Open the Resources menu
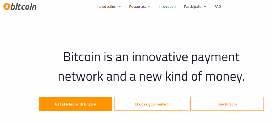This screenshot has height=124, width=272. pos(137,7)
